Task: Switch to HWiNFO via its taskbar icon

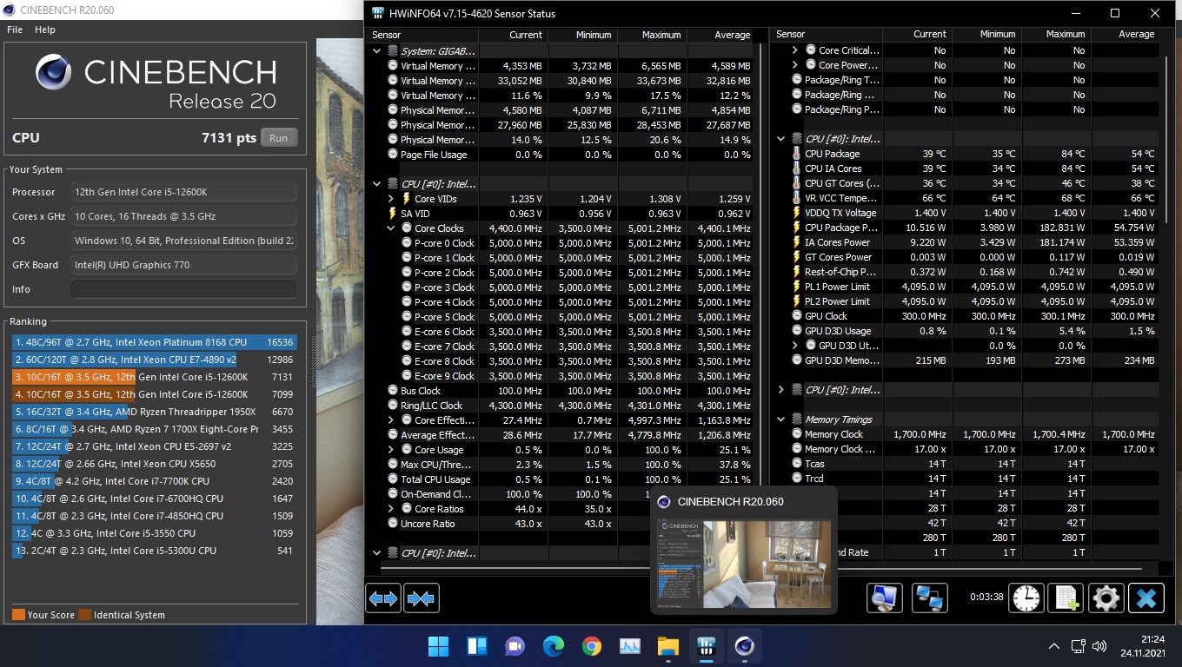Action: (x=706, y=646)
